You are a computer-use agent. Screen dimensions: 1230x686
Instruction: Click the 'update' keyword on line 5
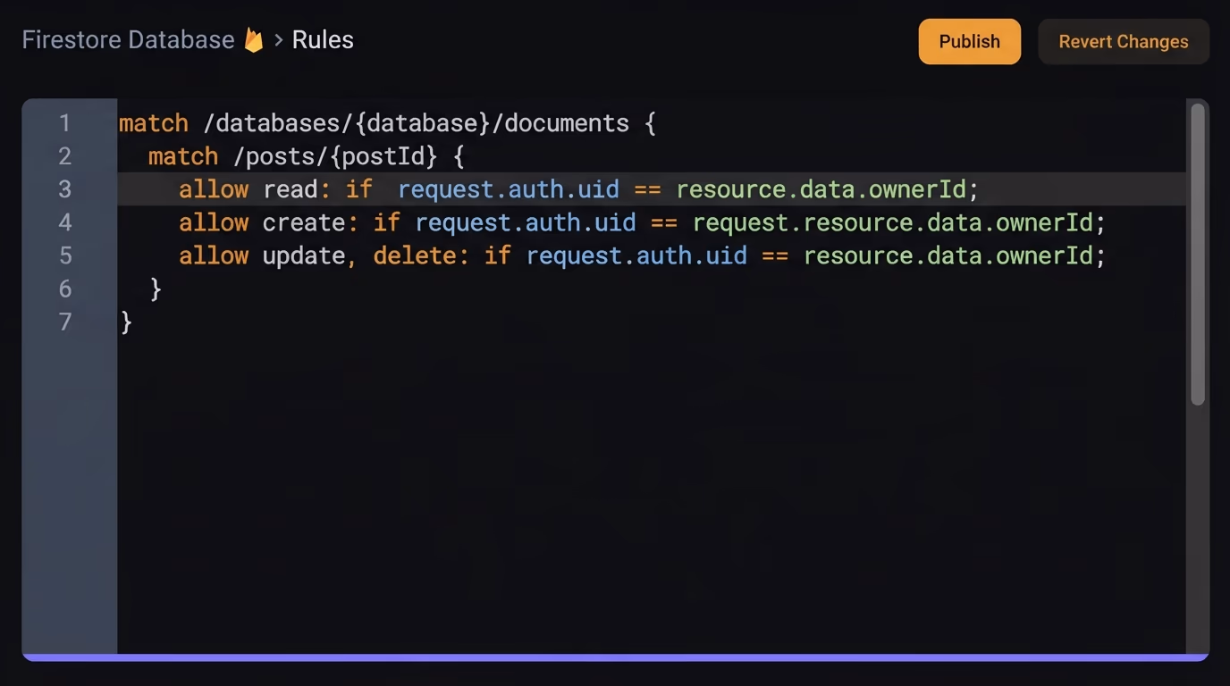[x=304, y=255]
